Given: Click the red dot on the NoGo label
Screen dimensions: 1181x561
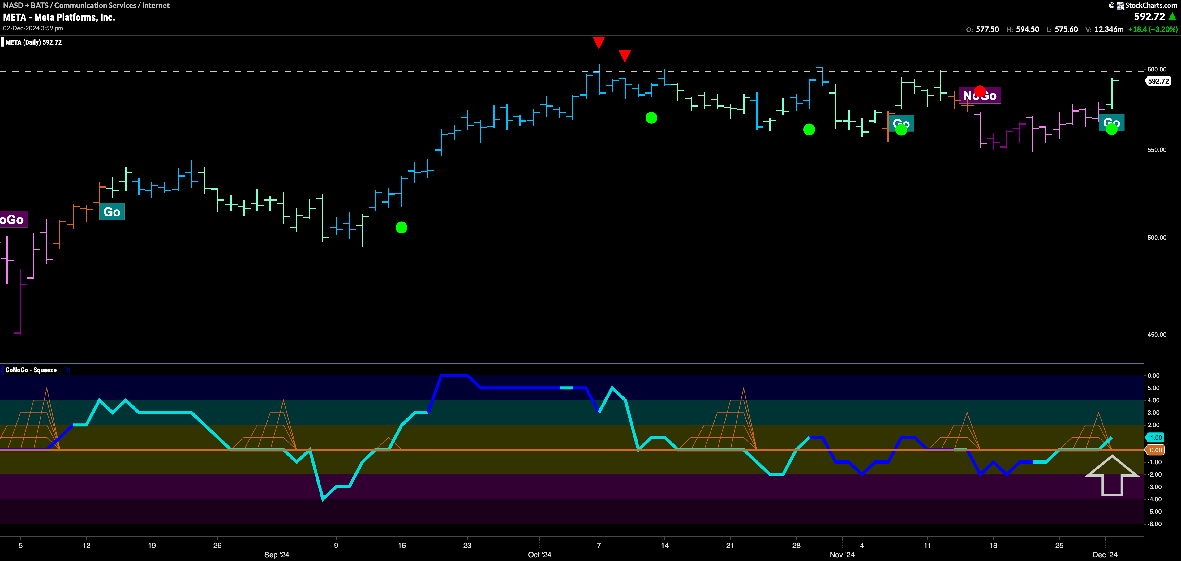Looking at the screenshot, I should [980, 91].
